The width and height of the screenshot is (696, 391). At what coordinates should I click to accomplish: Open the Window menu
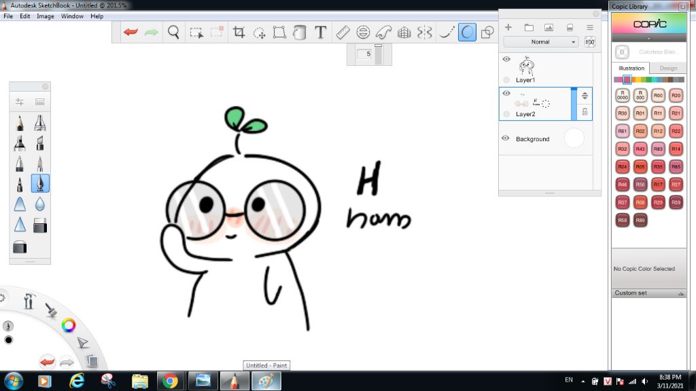tap(72, 16)
